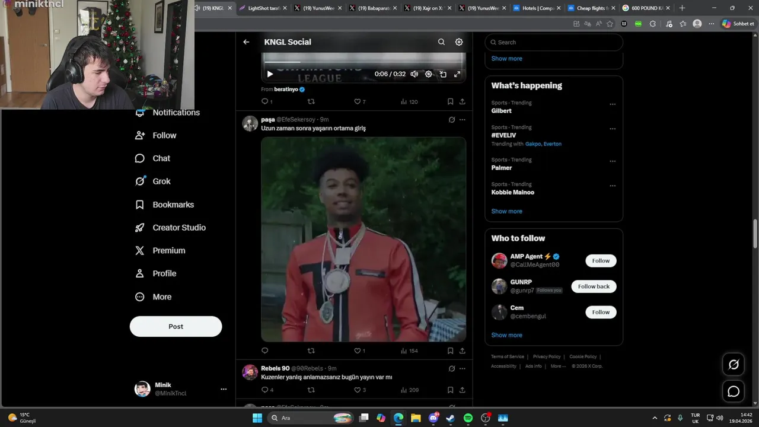759x427 pixels.
Task: Repost the Rebels 90 post
Action: [311, 390]
